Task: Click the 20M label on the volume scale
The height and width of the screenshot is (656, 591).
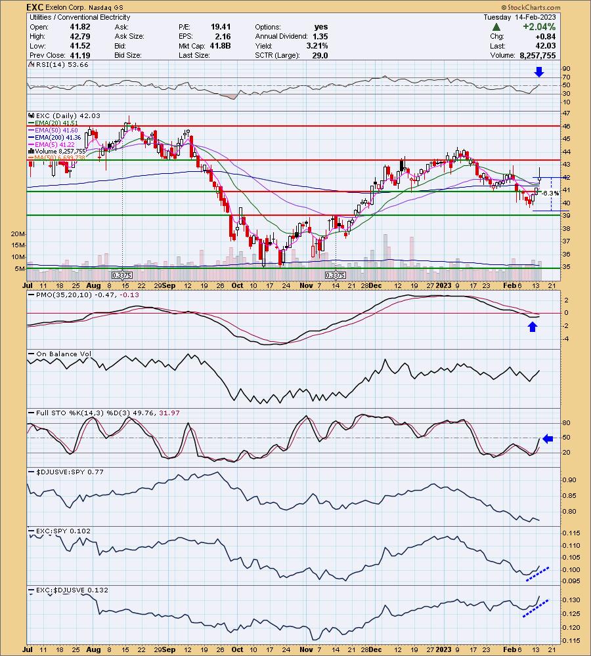Action: (18, 234)
